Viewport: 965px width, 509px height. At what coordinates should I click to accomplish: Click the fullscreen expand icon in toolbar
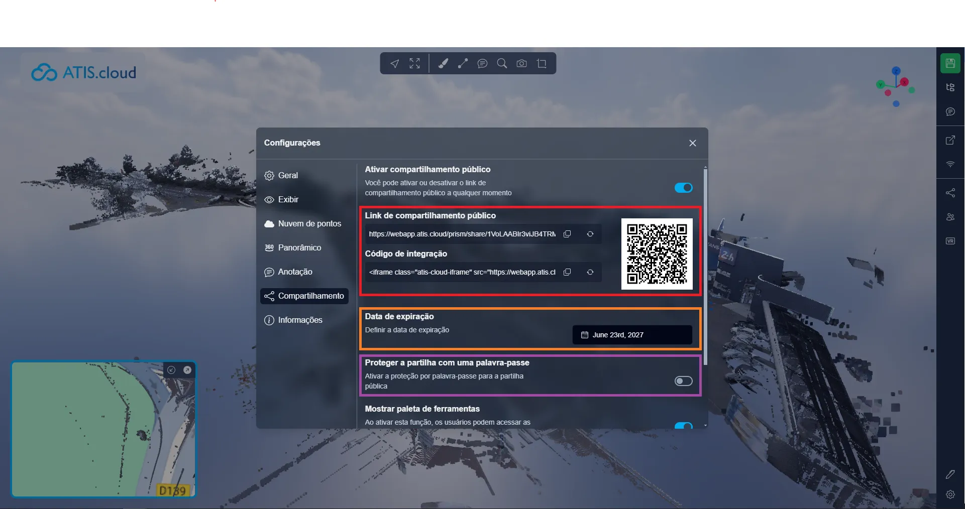414,63
